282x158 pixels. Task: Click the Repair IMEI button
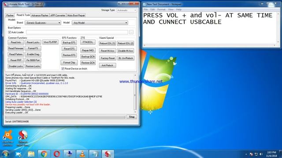coord(88,50)
